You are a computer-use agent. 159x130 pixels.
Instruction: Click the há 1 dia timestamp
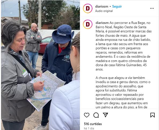point(89,128)
